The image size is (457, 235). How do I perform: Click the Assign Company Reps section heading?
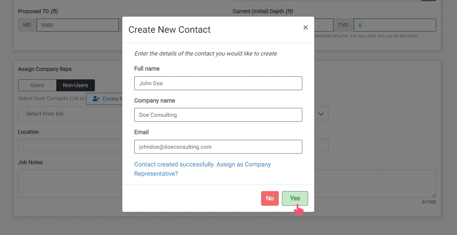[44, 69]
